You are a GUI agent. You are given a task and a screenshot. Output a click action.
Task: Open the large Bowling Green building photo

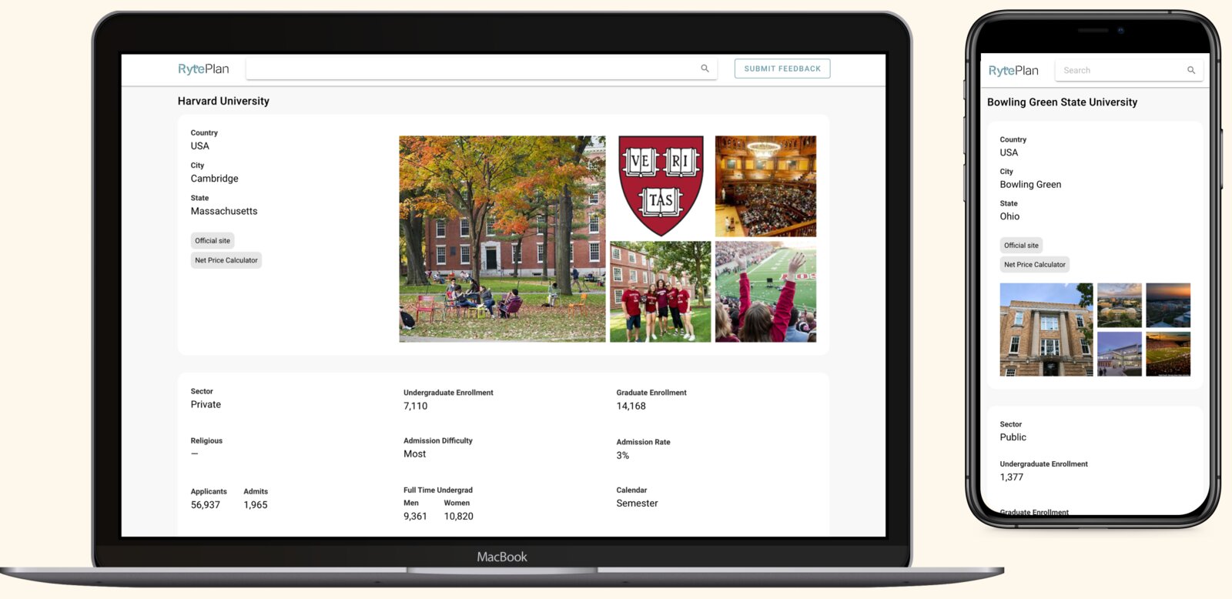(1046, 330)
